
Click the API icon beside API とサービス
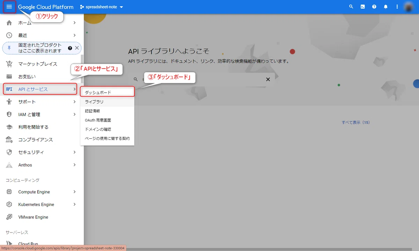pos(9,89)
